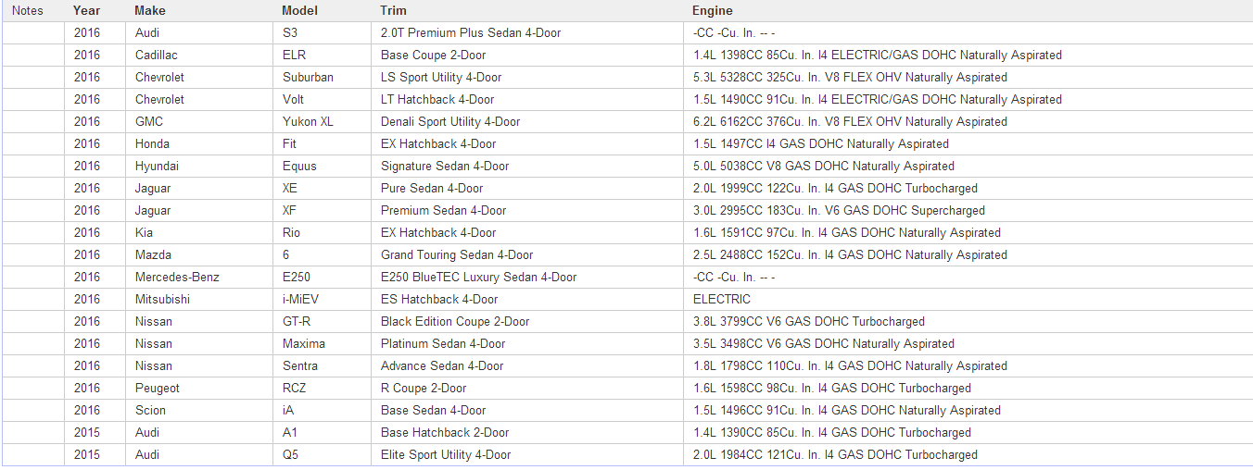
Task: Click the Mercedes-Benz make cell
Action: pyautogui.click(x=177, y=278)
